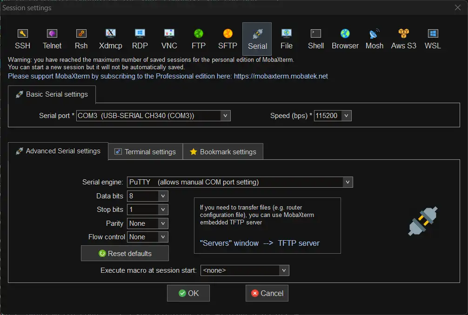The width and height of the screenshot is (468, 315).
Task: Open the SFTP session type
Action: [227, 39]
